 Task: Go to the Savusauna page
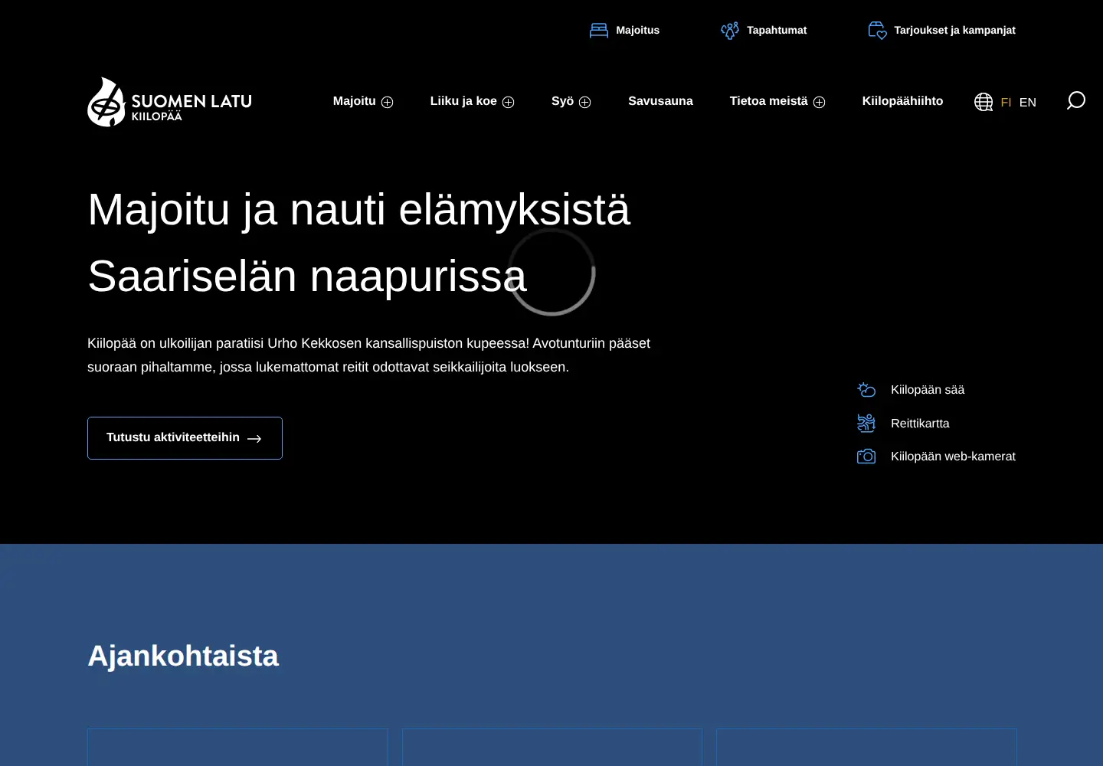coord(660,101)
